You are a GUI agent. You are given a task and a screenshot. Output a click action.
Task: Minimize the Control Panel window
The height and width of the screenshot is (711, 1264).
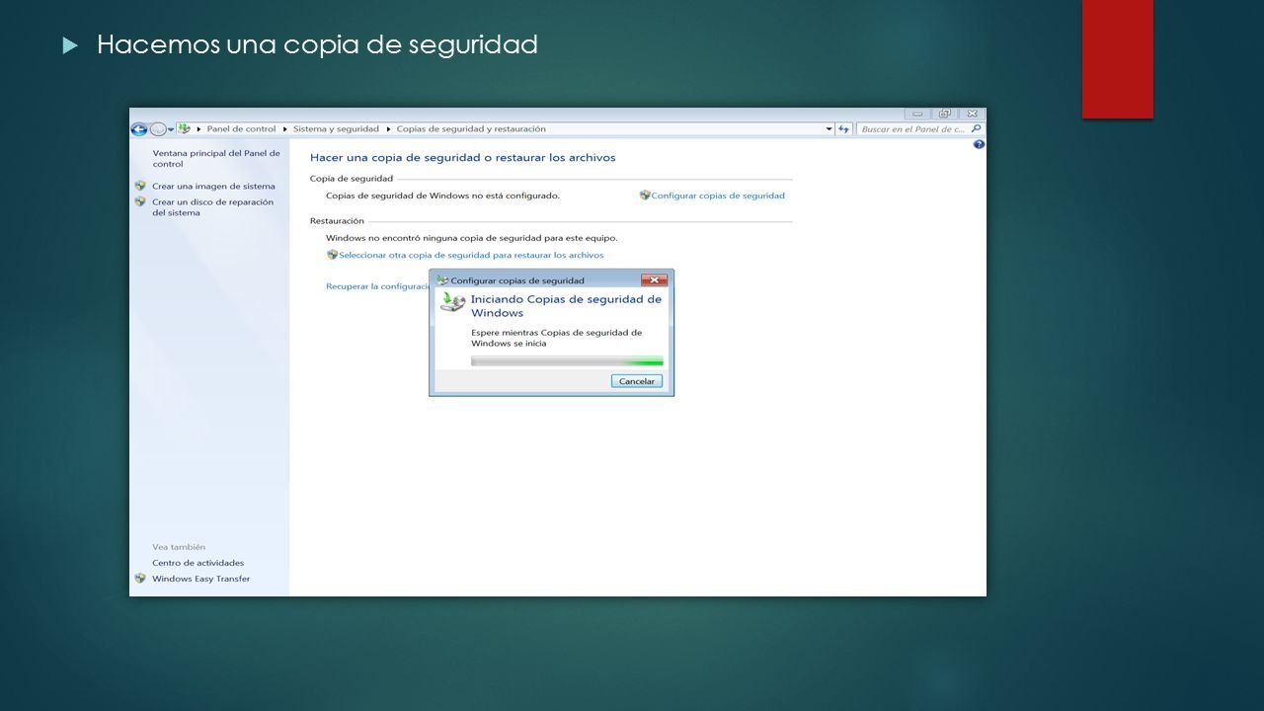pos(918,114)
